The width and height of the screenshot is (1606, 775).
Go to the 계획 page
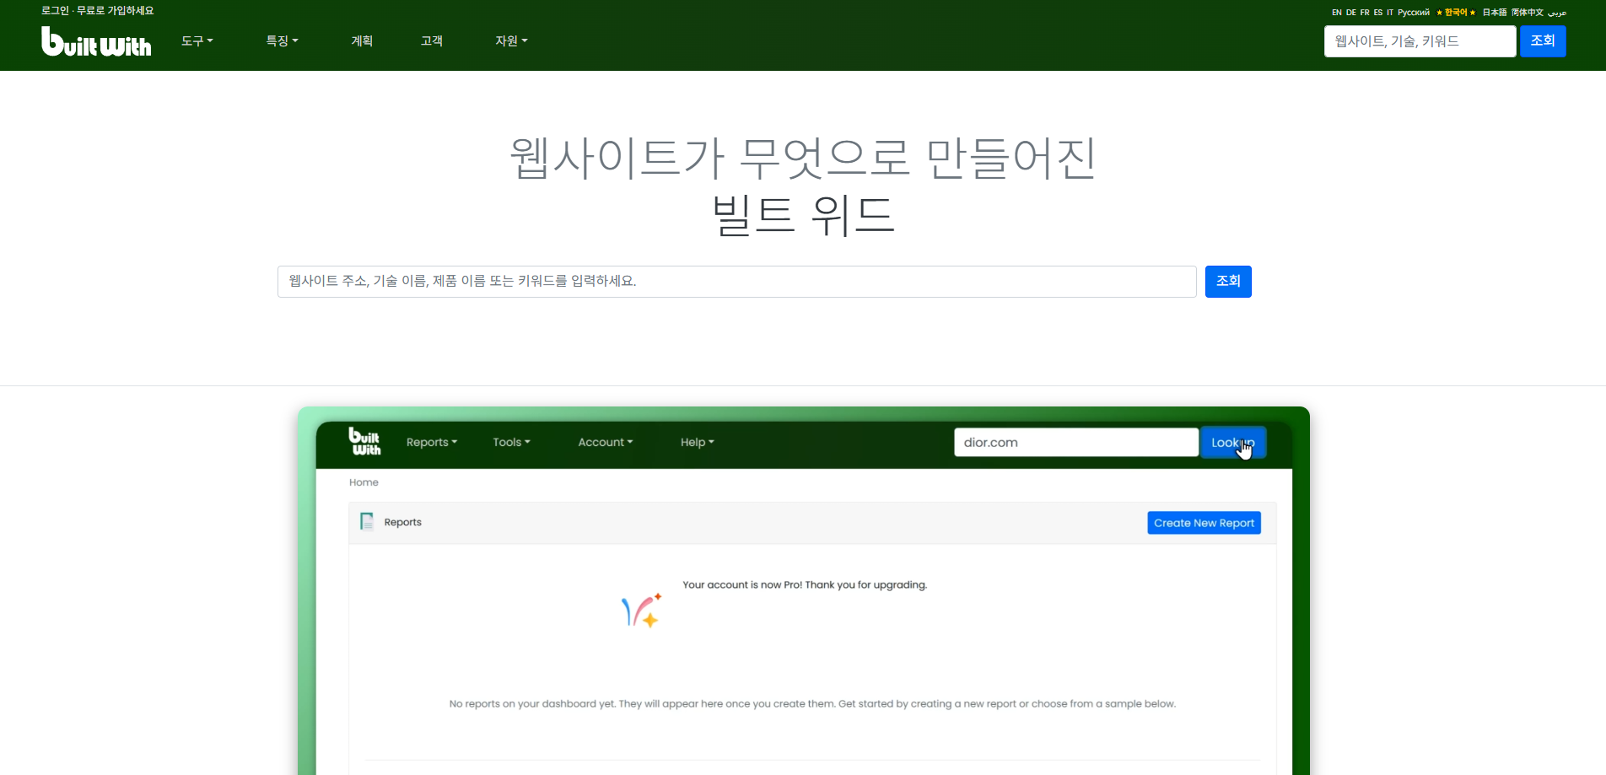(x=362, y=40)
